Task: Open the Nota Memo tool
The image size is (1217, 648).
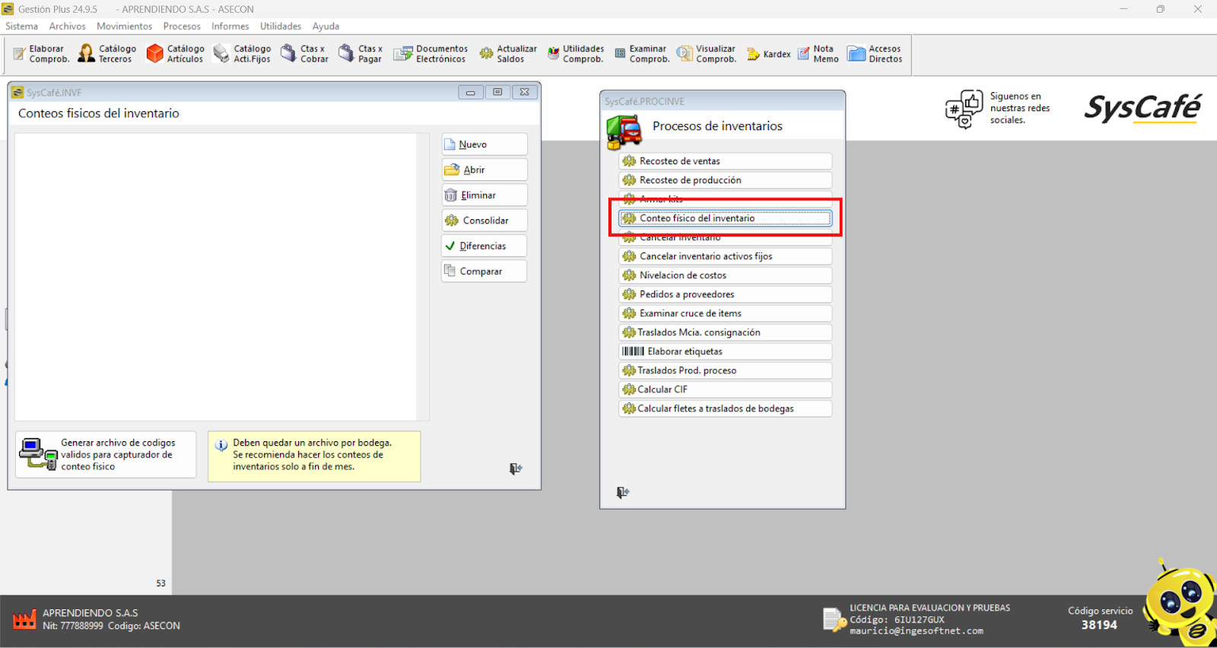Action: tap(818, 54)
